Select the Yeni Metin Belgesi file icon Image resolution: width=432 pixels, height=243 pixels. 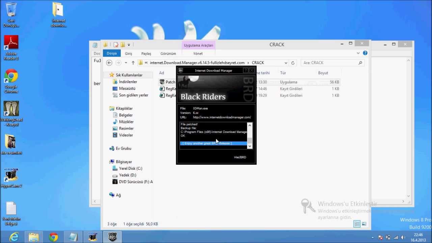tap(11, 214)
